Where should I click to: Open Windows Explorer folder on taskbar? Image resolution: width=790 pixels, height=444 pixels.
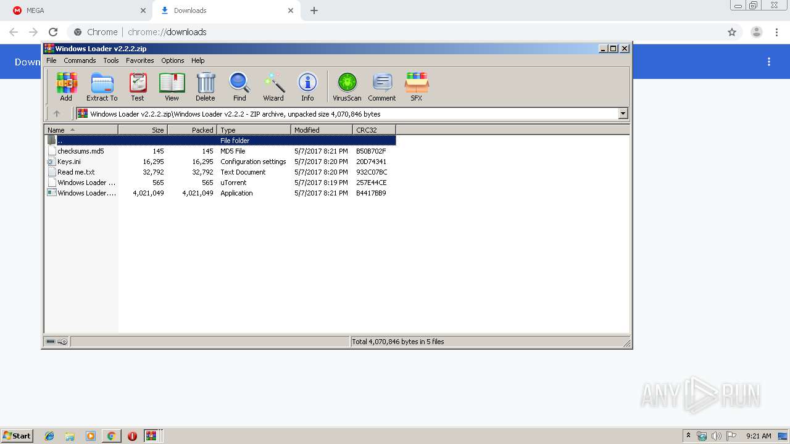(x=70, y=436)
